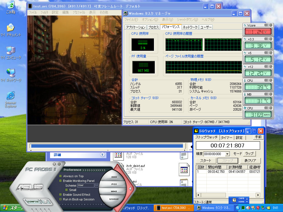
Task: Select the マイ ネットワーク desktop icon
Action: (11, 75)
